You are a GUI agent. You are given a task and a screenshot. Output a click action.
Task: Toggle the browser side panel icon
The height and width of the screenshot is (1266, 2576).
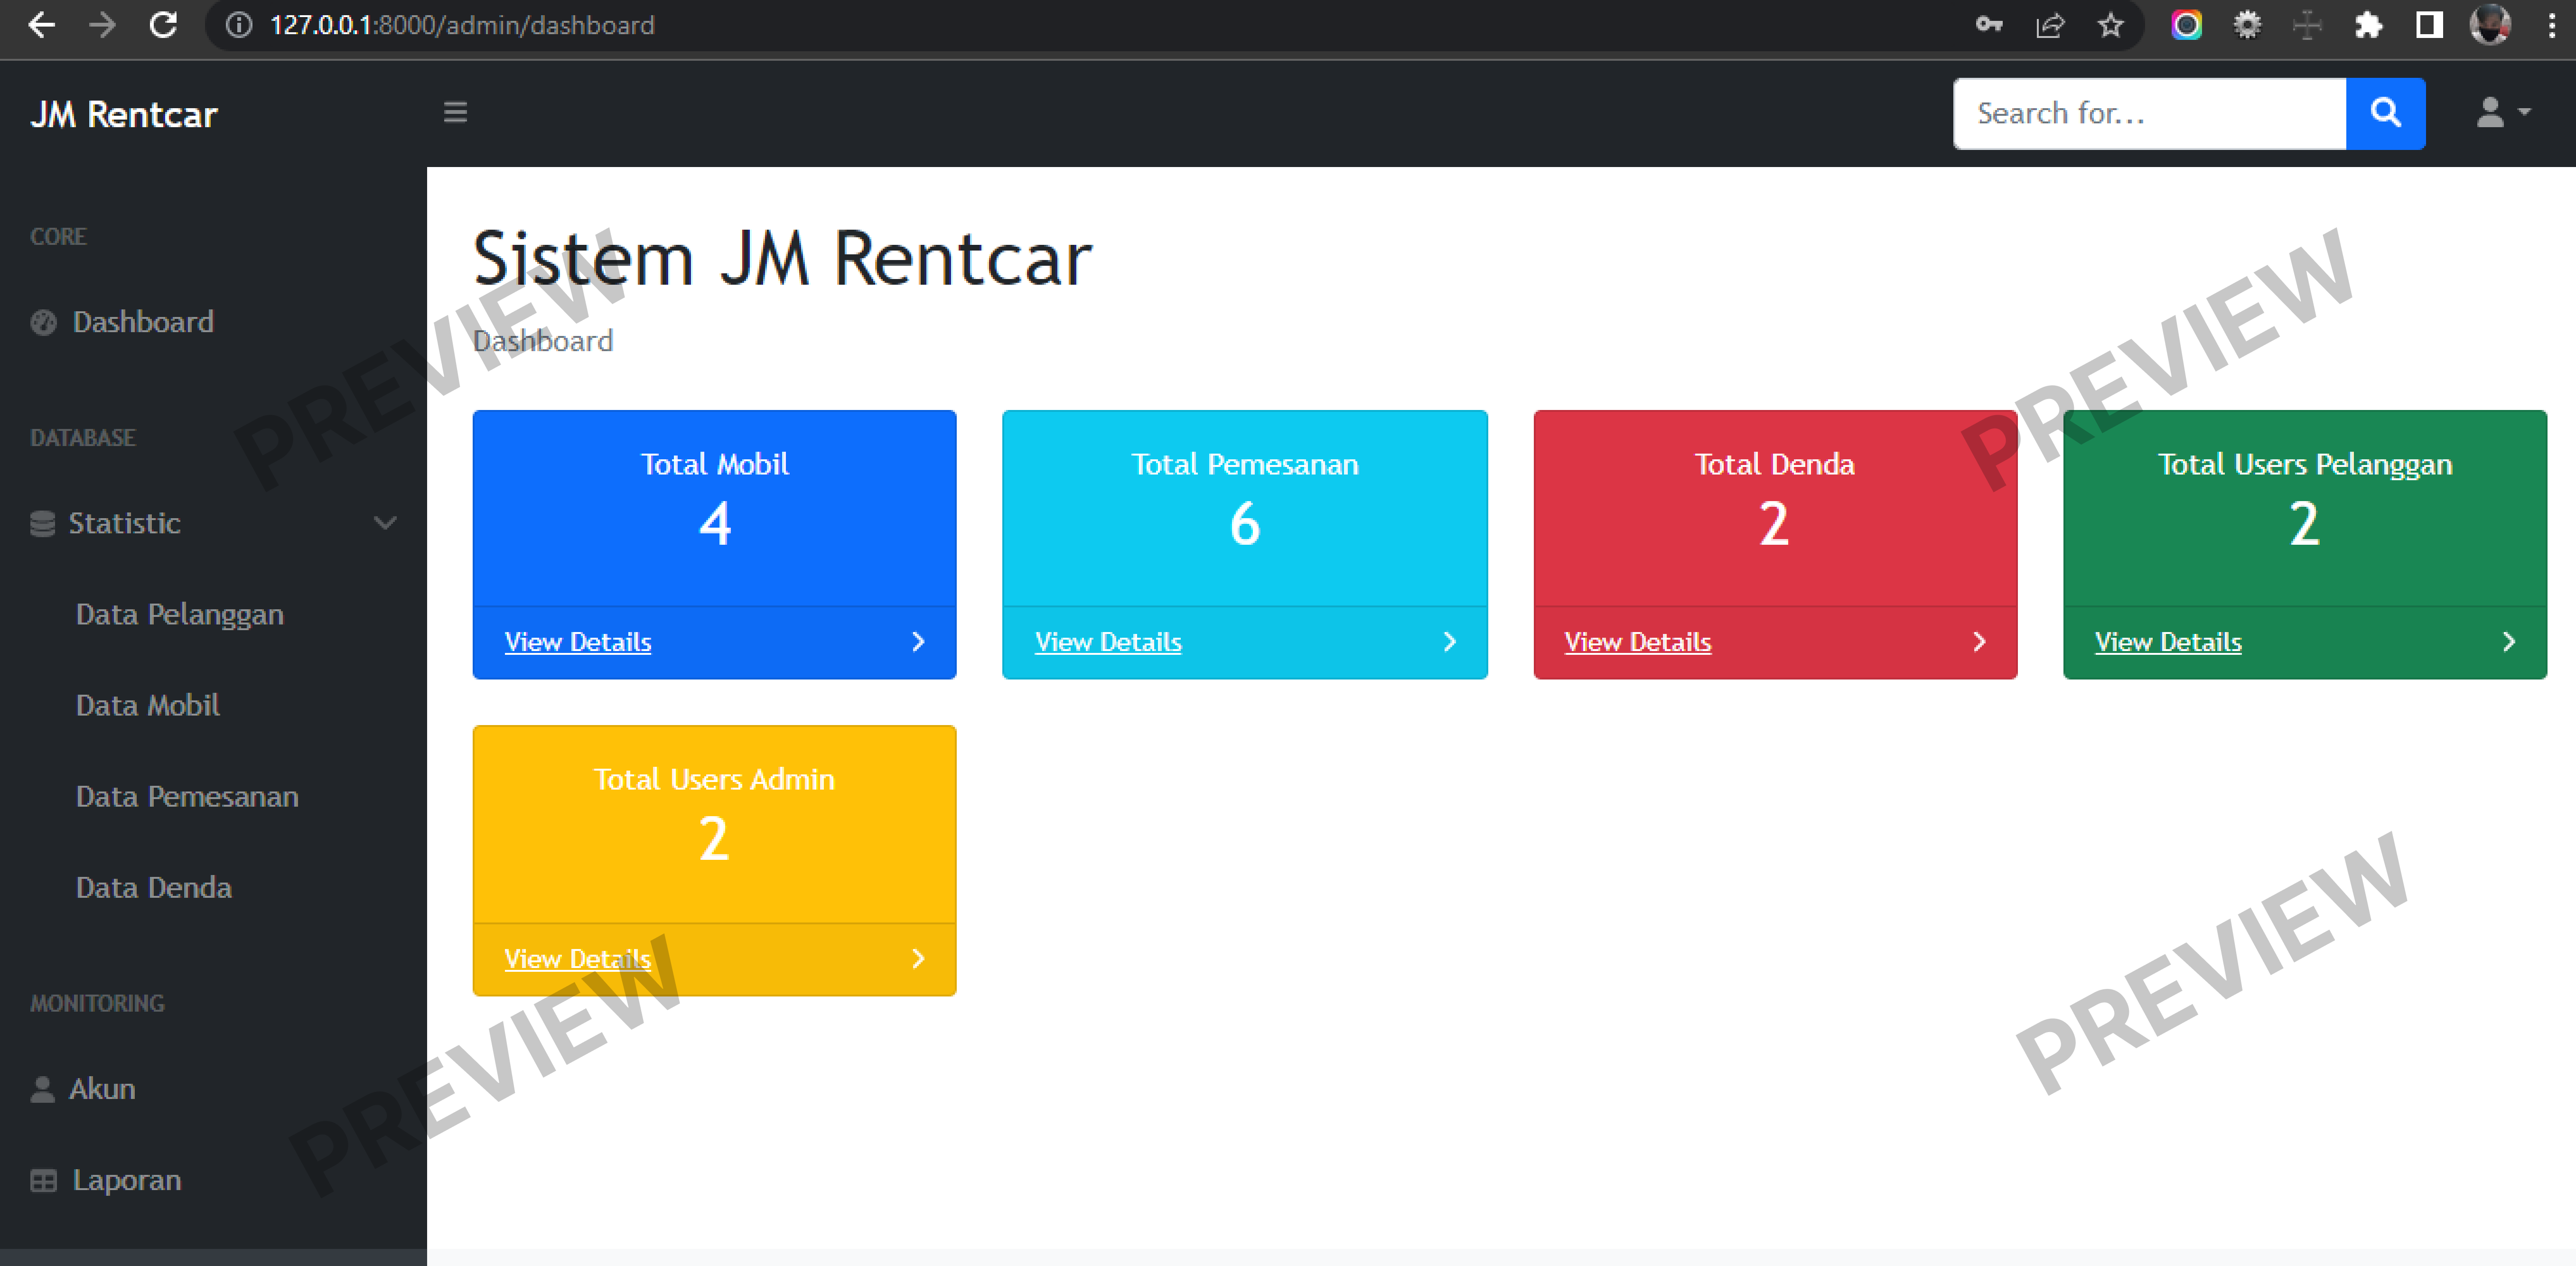(x=2429, y=25)
